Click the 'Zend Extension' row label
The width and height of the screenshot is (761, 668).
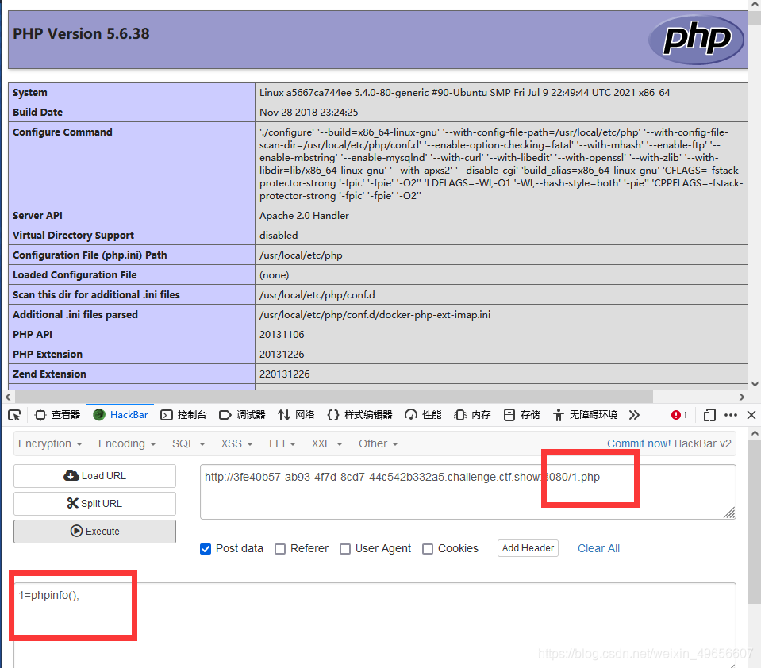click(49, 374)
